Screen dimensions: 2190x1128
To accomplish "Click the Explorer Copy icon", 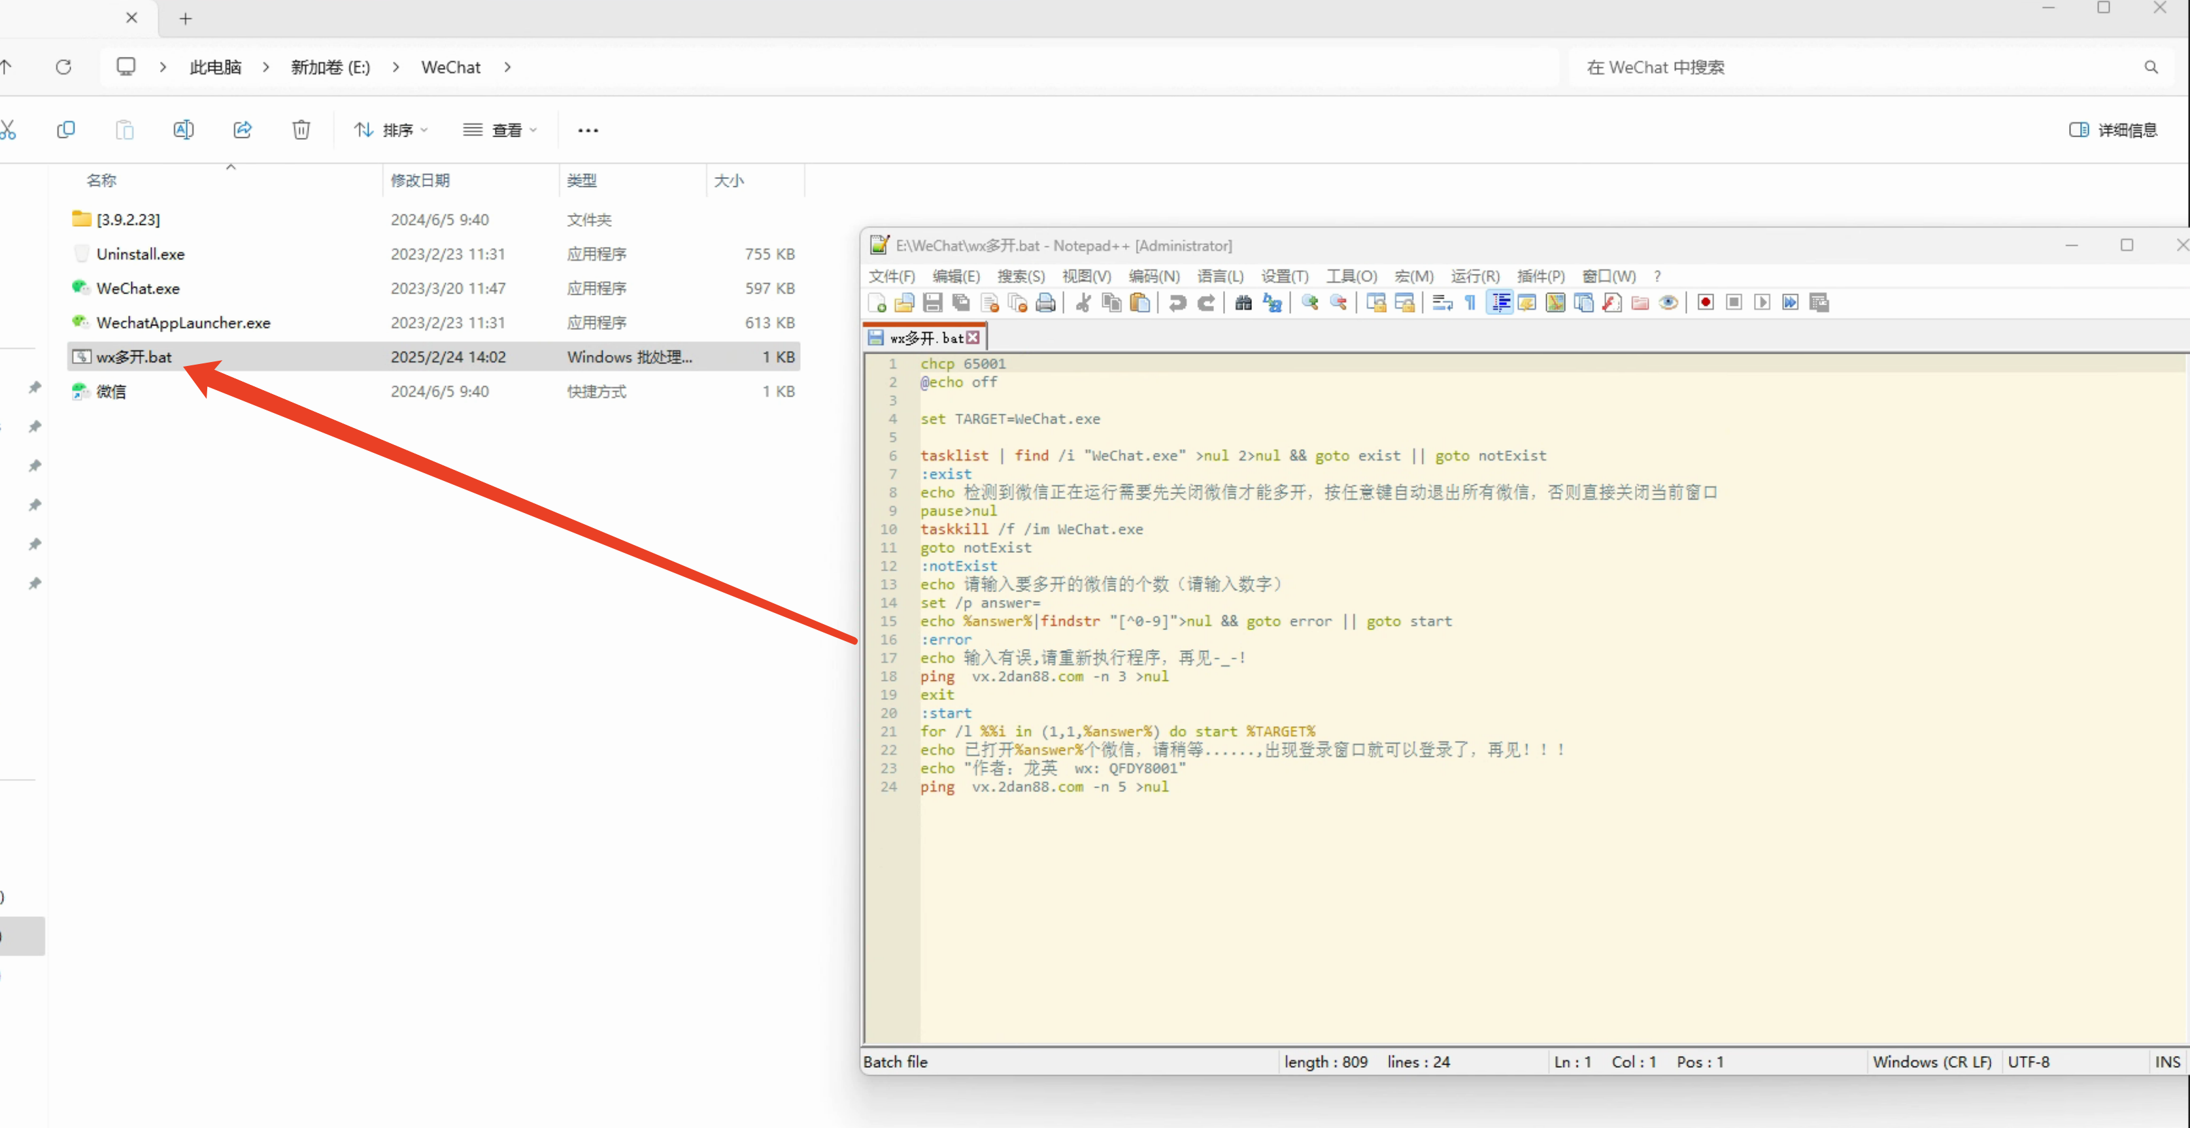I will [x=65, y=129].
